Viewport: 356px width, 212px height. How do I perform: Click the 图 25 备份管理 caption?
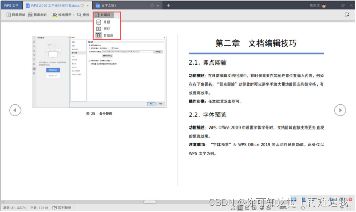(x=99, y=114)
